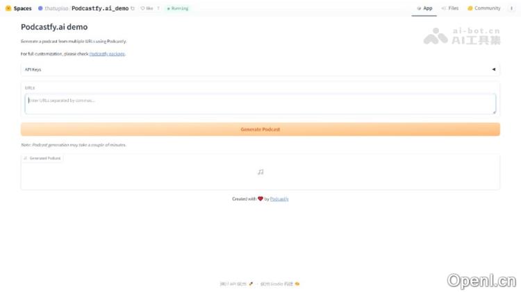Screen dimensions: 521x292
Task: Click the music note icon in output
Action: (260, 172)
